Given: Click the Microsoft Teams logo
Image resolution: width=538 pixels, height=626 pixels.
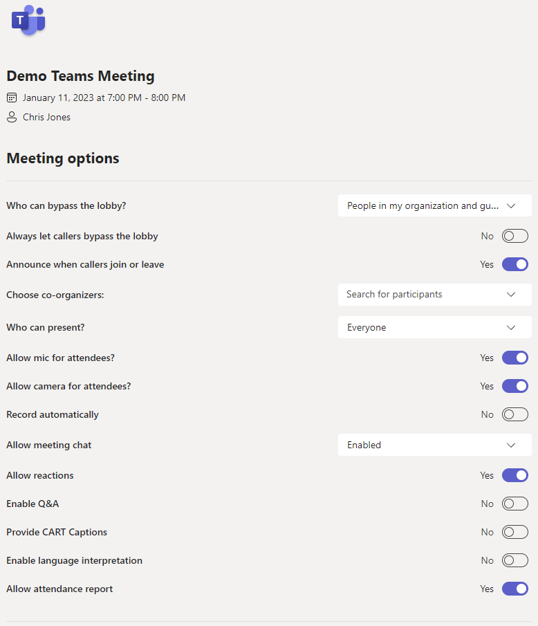Looking at the screenshot, I should coord(28,20).
